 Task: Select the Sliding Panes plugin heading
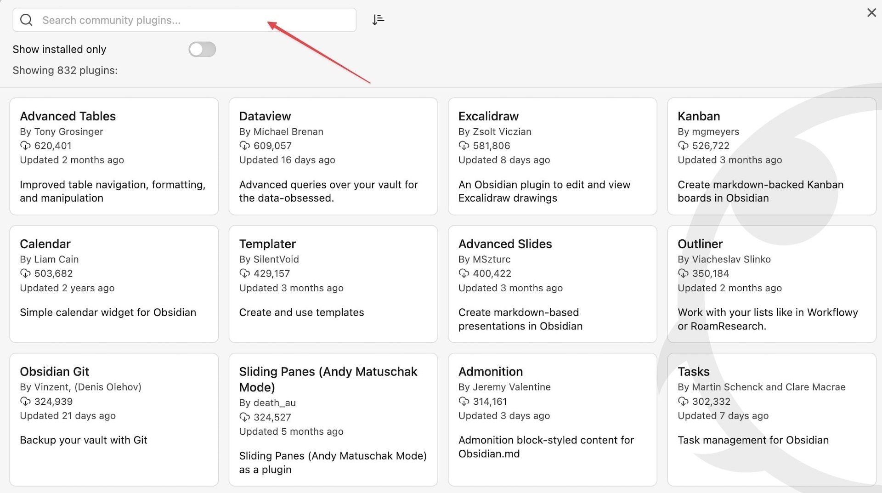328,379
